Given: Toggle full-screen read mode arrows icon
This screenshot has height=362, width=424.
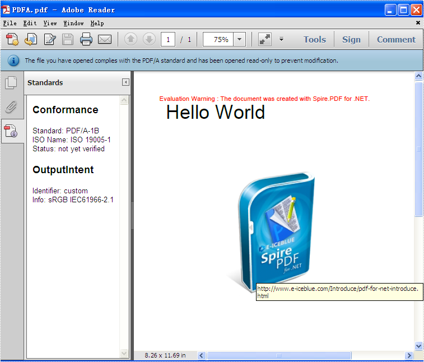Looking at the screenshot, I should pos(265,39).
